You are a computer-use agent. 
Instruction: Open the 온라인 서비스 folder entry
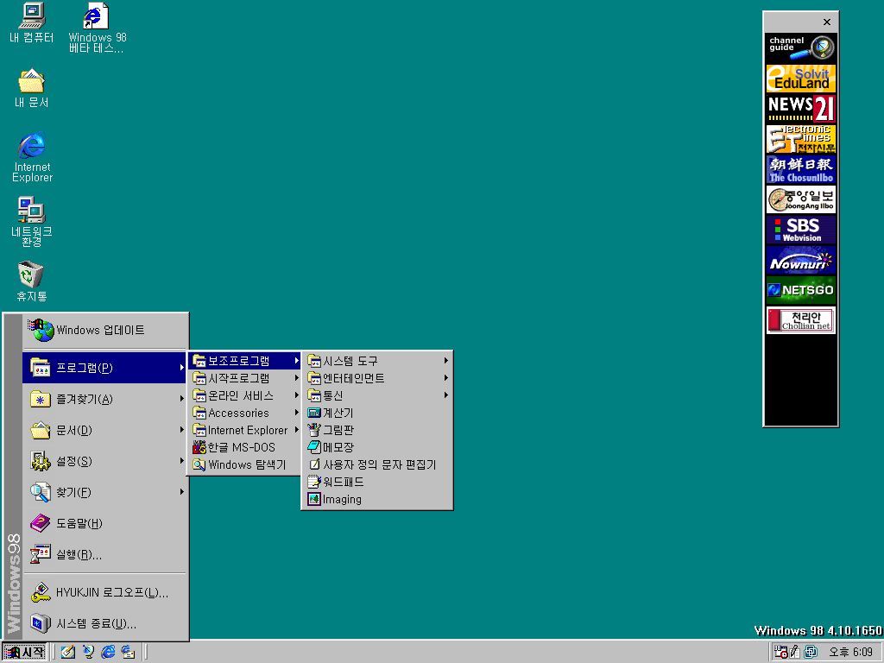pyautogui.click(x=245, y=395)
